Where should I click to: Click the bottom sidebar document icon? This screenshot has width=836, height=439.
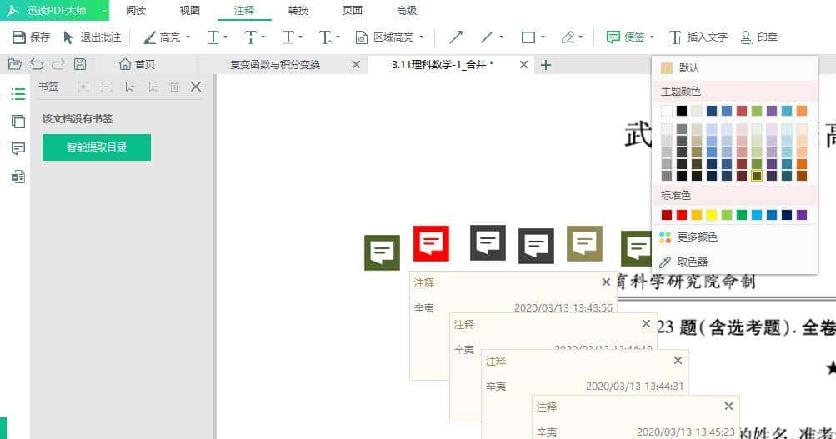pos(18,177)
